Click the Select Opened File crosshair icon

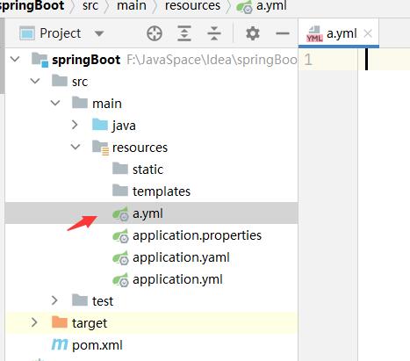155,33
